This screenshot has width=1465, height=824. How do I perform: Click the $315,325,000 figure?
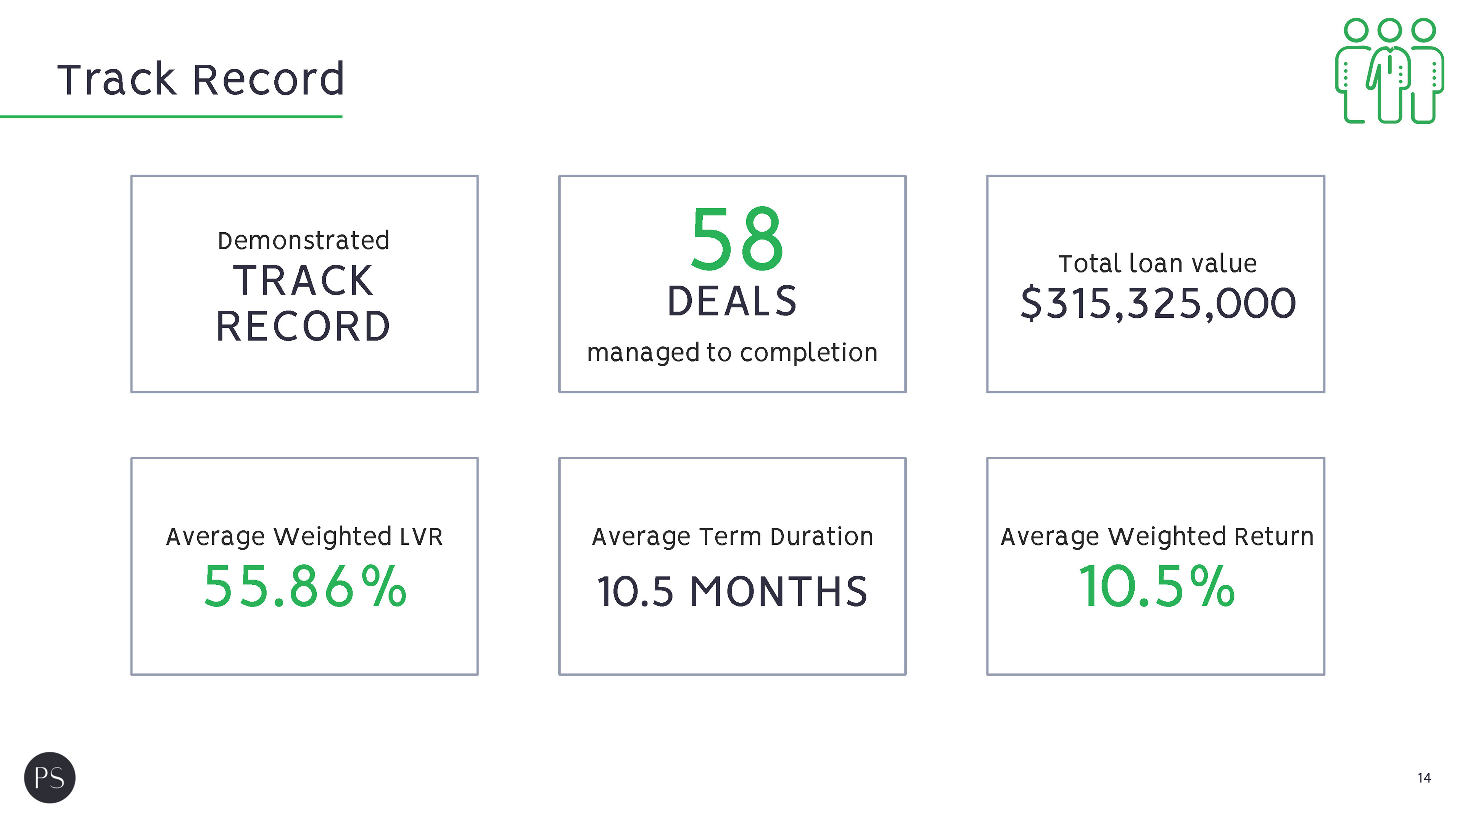pyautogui.click(x=1158, y=304)
